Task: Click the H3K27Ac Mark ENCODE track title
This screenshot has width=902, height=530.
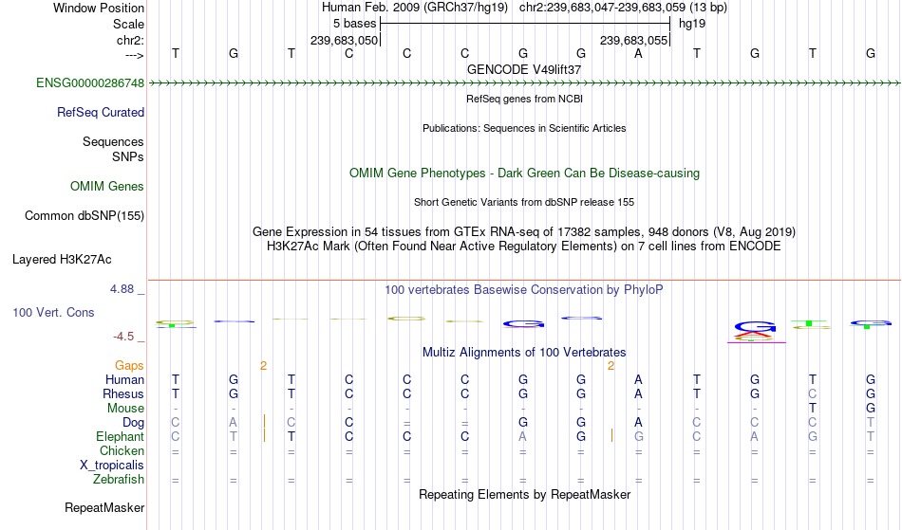Action: [x=524, y=247]
